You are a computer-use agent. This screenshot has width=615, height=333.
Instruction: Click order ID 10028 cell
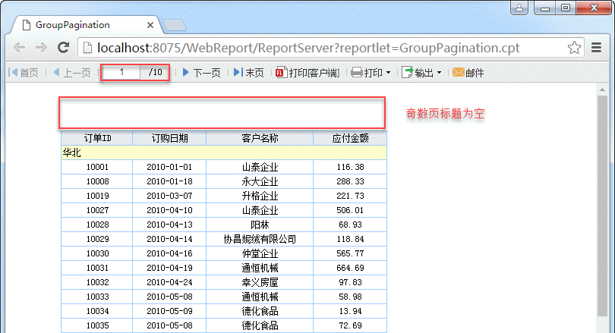(97, 225)
